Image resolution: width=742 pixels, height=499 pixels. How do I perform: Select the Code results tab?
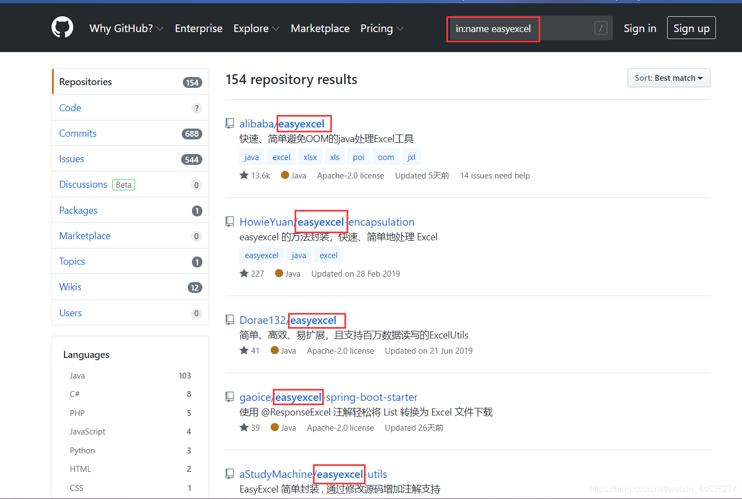[130, 107]
